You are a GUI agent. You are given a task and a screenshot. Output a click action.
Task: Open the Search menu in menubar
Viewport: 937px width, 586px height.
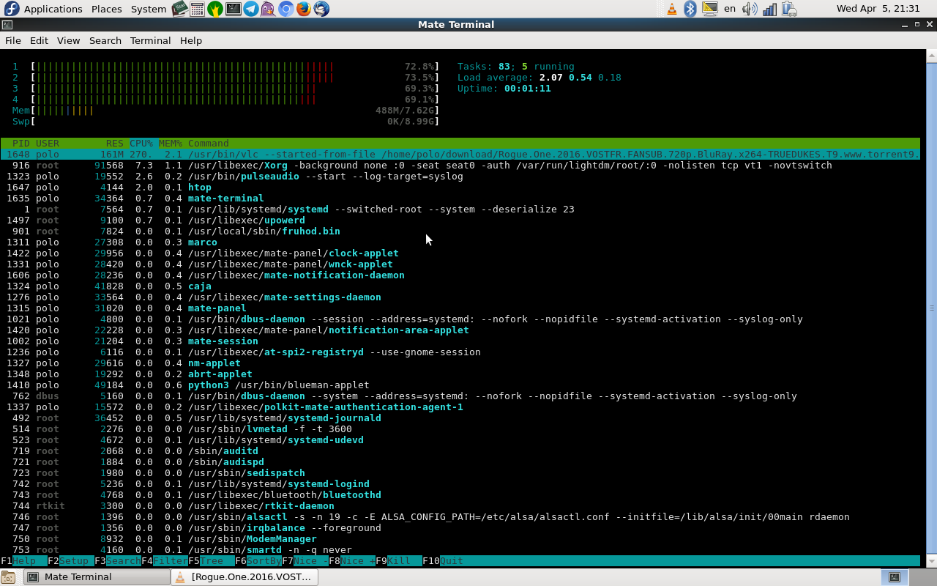tap(105, 40)
